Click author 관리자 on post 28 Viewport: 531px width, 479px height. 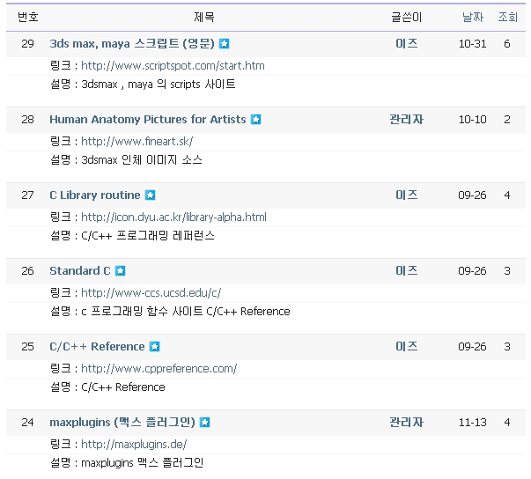pyautogui.click(x=406, y=120)
